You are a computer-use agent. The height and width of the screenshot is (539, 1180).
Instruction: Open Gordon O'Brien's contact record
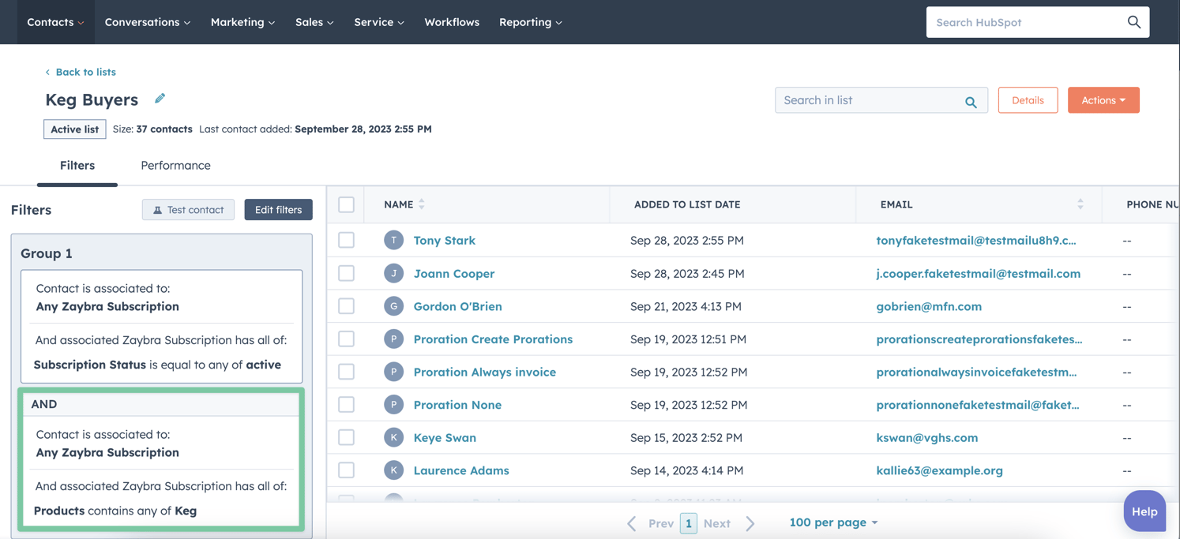(457, 305)
